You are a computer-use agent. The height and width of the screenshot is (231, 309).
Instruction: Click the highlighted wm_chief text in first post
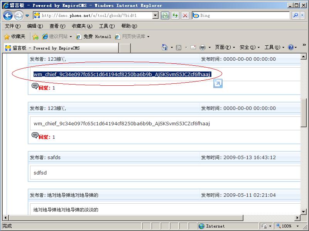tap(122, 74)
